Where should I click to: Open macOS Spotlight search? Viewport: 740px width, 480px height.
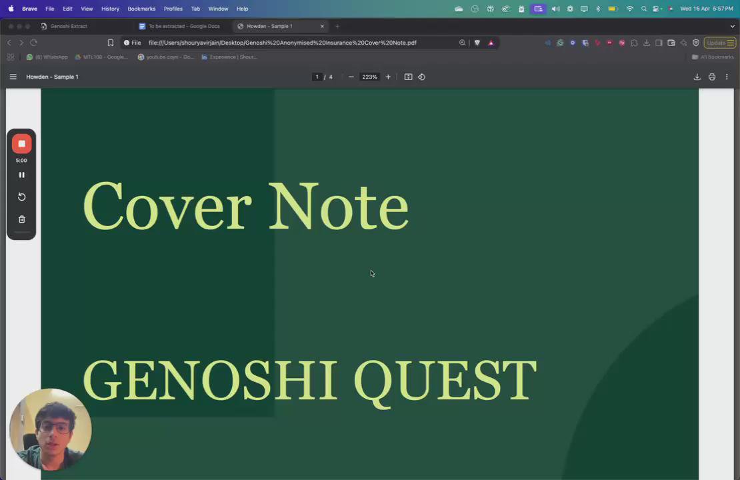pyautogui.click(x=644, y=9)
